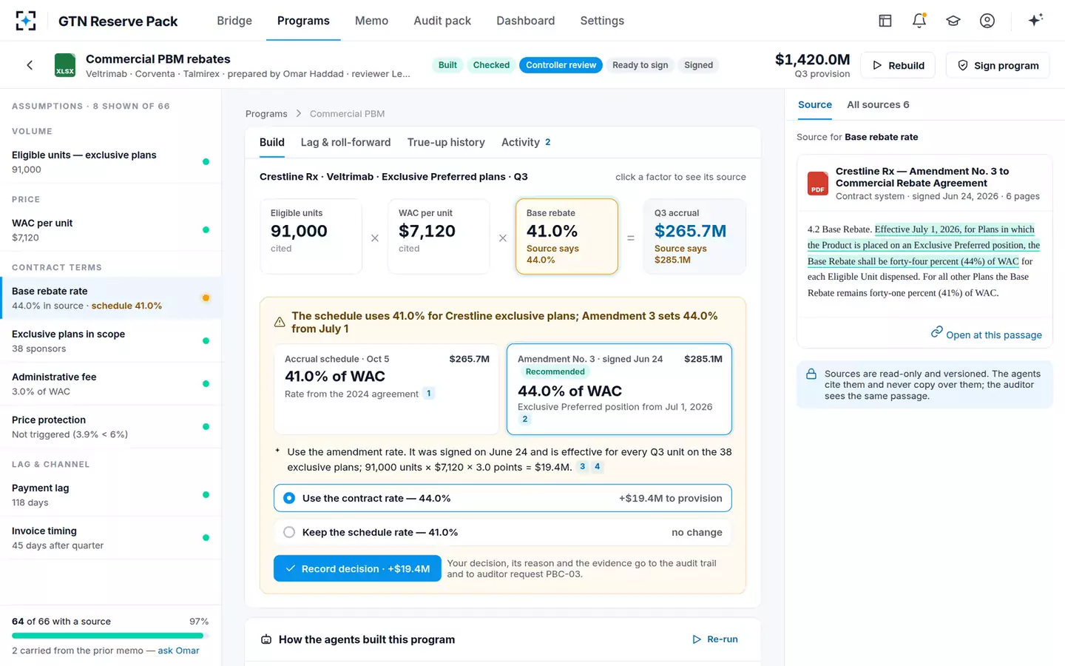Select Amendment No. 3 recommended card
The image size is (1065, 666).
(x=619, y=389)
